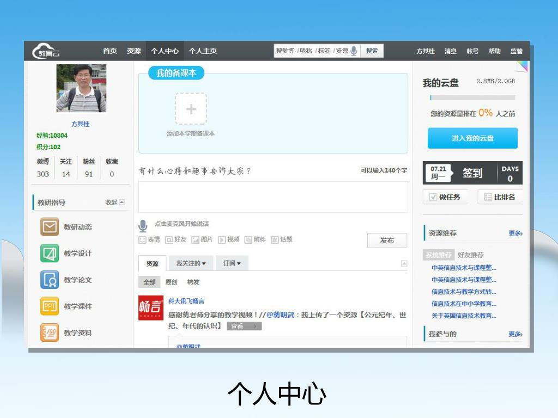Open 监管 in top menu
The height and width of the screenshot is (418, 558).
[517, 51]
